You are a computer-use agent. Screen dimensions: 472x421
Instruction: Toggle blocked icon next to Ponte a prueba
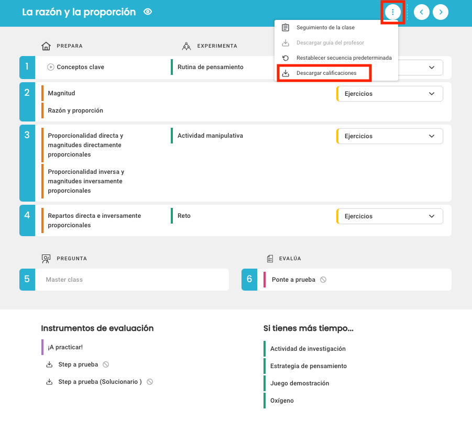pos(323,280)
